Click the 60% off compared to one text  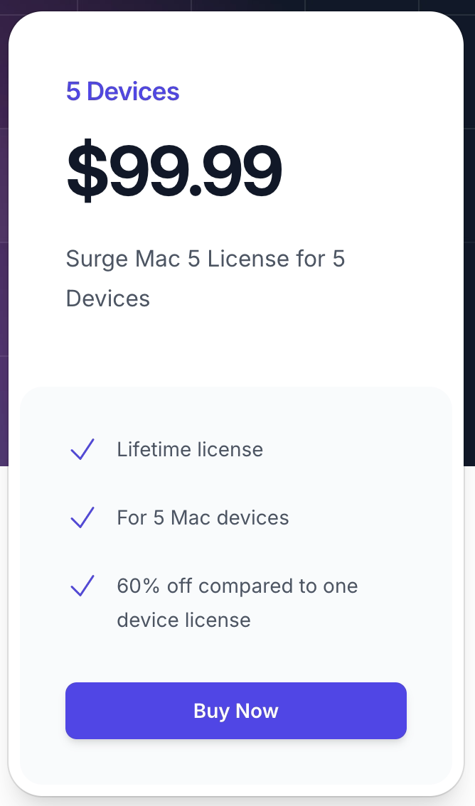coord(237,586)
